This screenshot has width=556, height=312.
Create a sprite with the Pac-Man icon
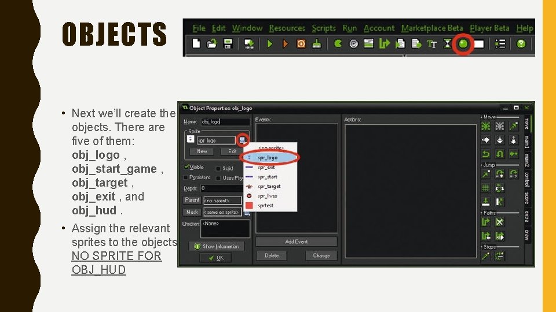pos(338,43)
